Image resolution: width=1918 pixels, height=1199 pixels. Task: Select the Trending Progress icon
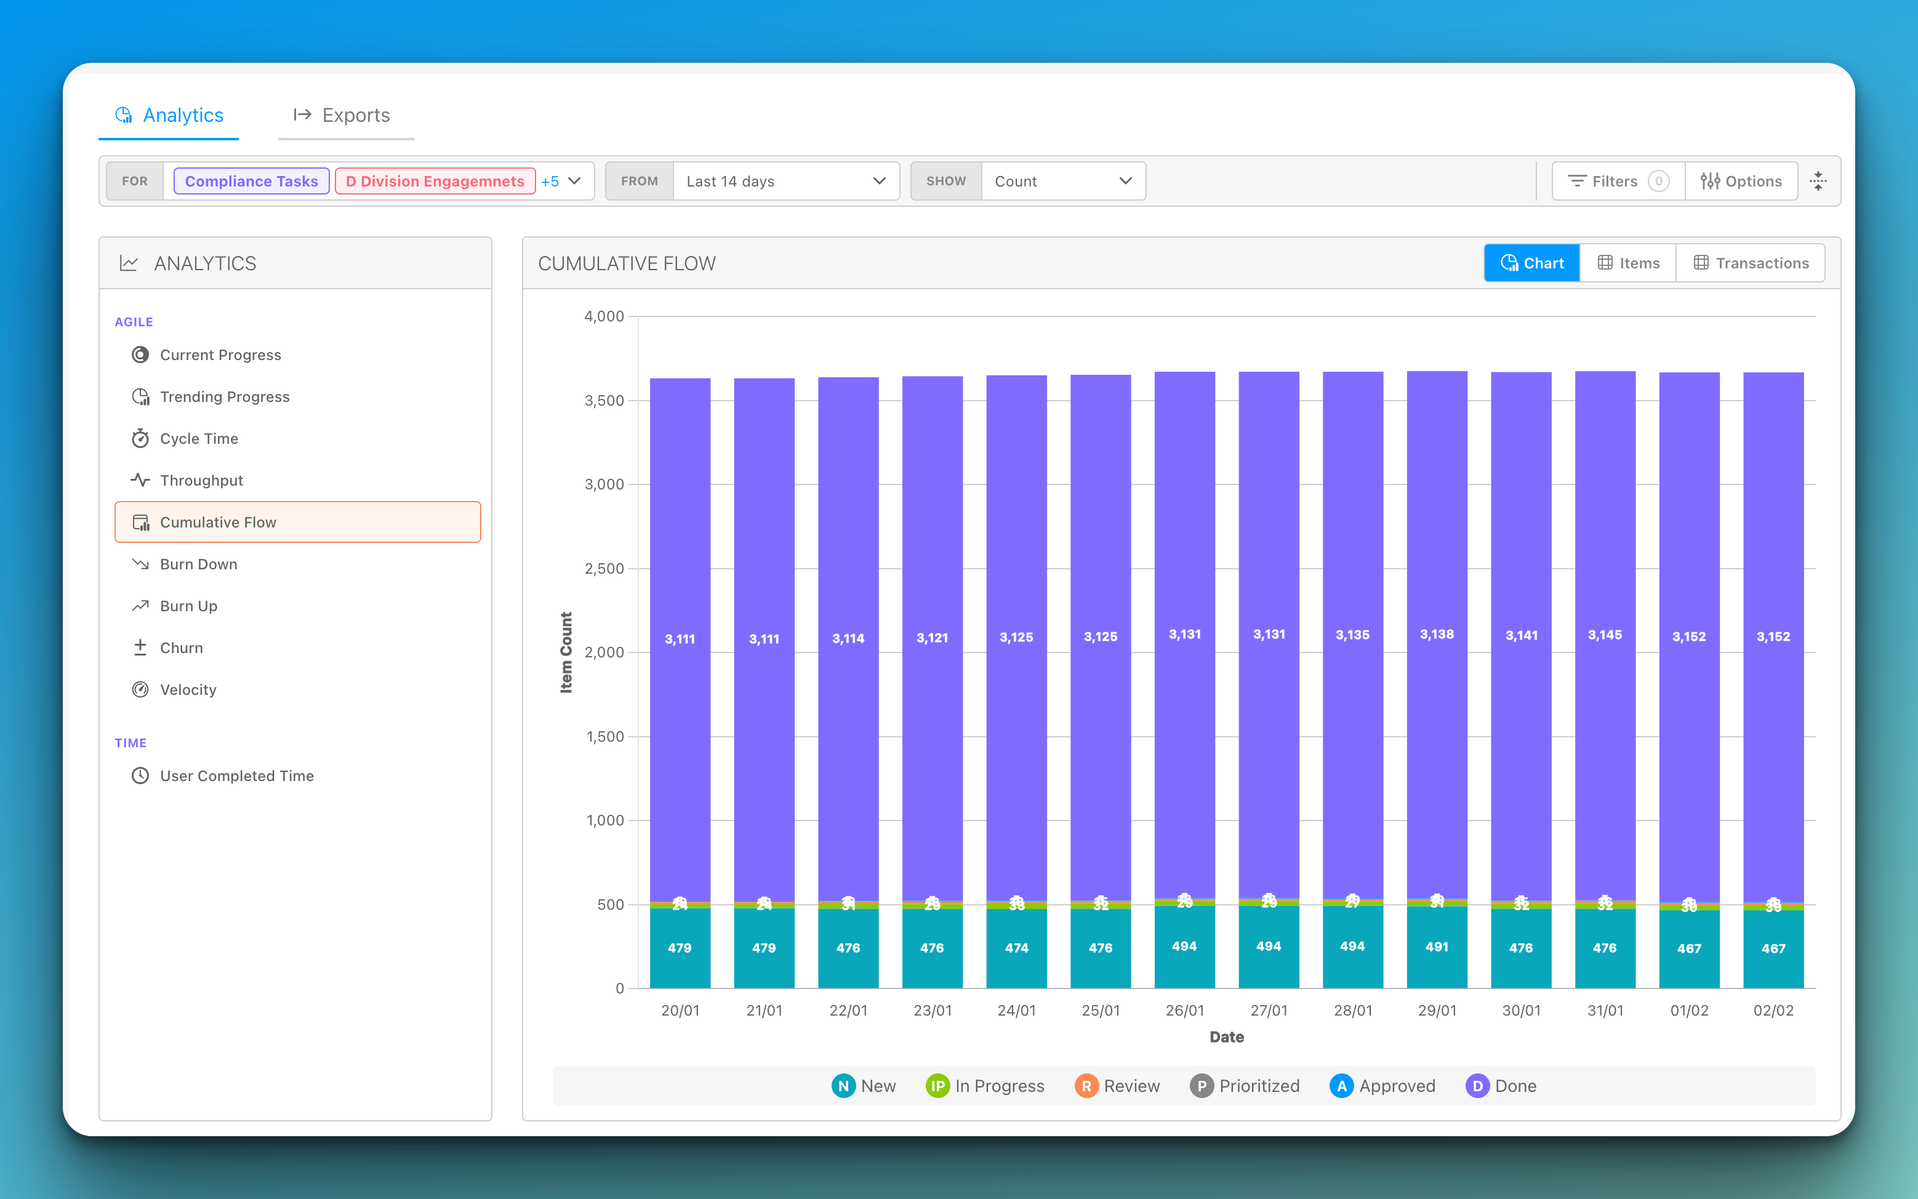pos(140,396)
